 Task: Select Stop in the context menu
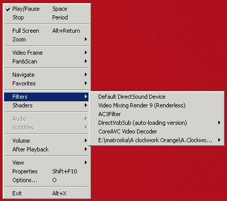[47, 17]
